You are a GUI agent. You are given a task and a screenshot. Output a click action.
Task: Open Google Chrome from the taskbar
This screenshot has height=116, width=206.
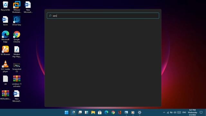(113, 112)
